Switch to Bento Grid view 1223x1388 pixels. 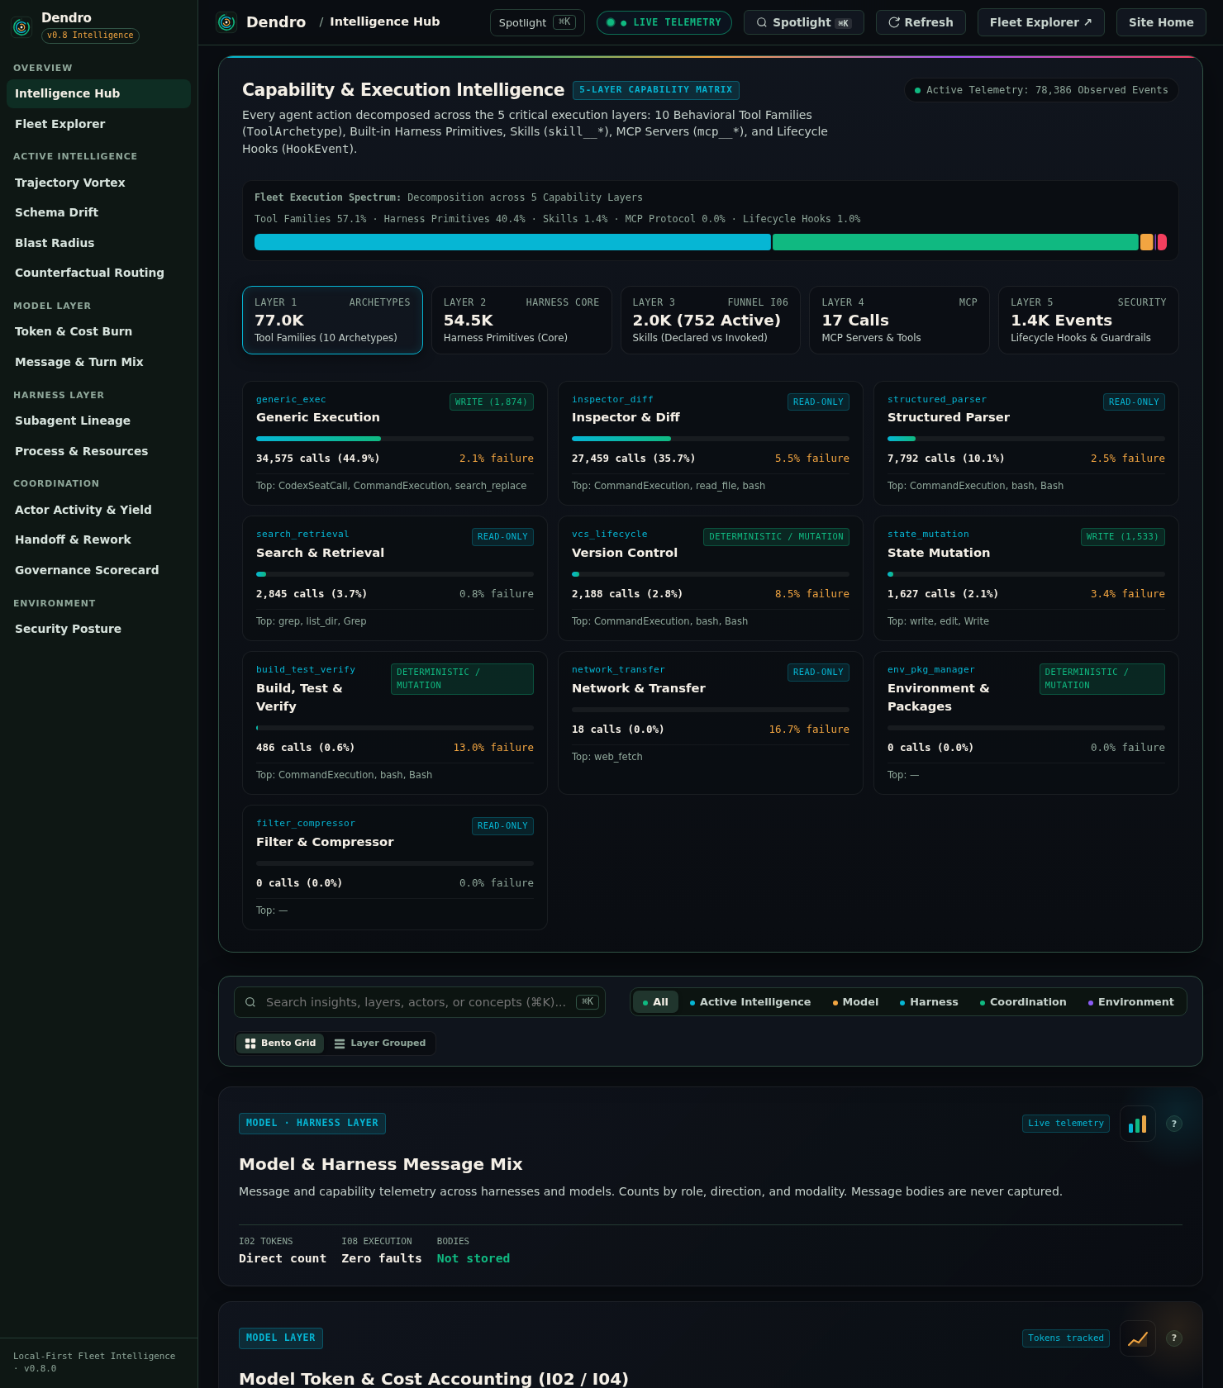(280, 1043)
